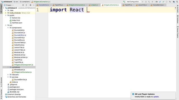
Task: Click the inspections eye icon in editor
Action: click(x=175, y=8)
